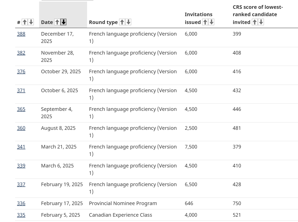Screen dimensions: 298x222
Task: Open round 365 link
Action: tap(21, 109)
